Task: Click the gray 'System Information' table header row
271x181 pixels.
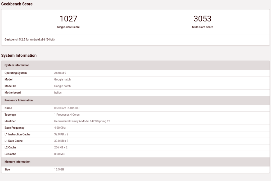Action: [135, 65]
